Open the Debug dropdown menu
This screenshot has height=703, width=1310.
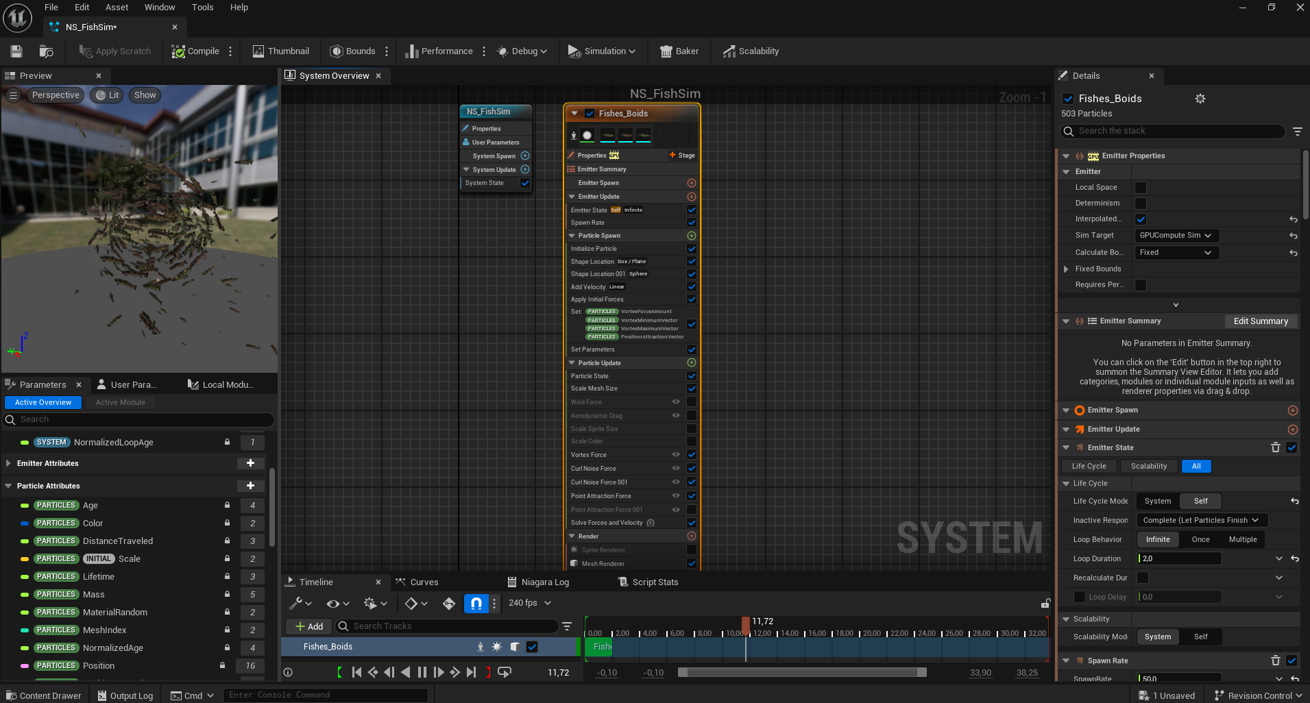(522, 51)
